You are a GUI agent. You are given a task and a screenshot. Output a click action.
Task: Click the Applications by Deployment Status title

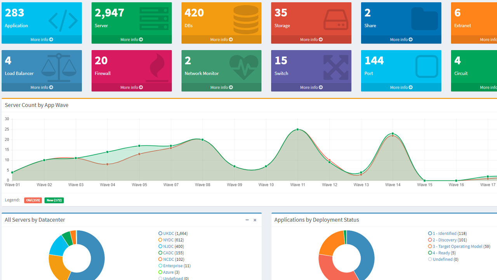coord(317,220)
